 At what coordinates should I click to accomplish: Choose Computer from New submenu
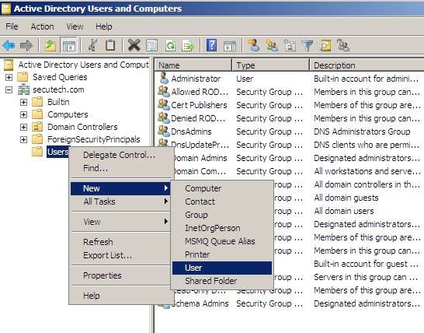point(222,188)
